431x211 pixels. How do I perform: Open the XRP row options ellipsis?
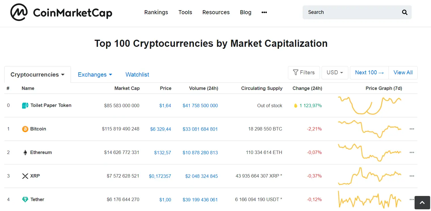412,176
